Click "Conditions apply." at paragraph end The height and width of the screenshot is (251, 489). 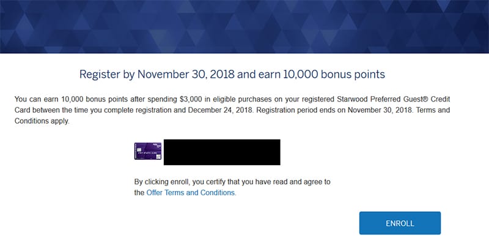(x=42, y=121)
